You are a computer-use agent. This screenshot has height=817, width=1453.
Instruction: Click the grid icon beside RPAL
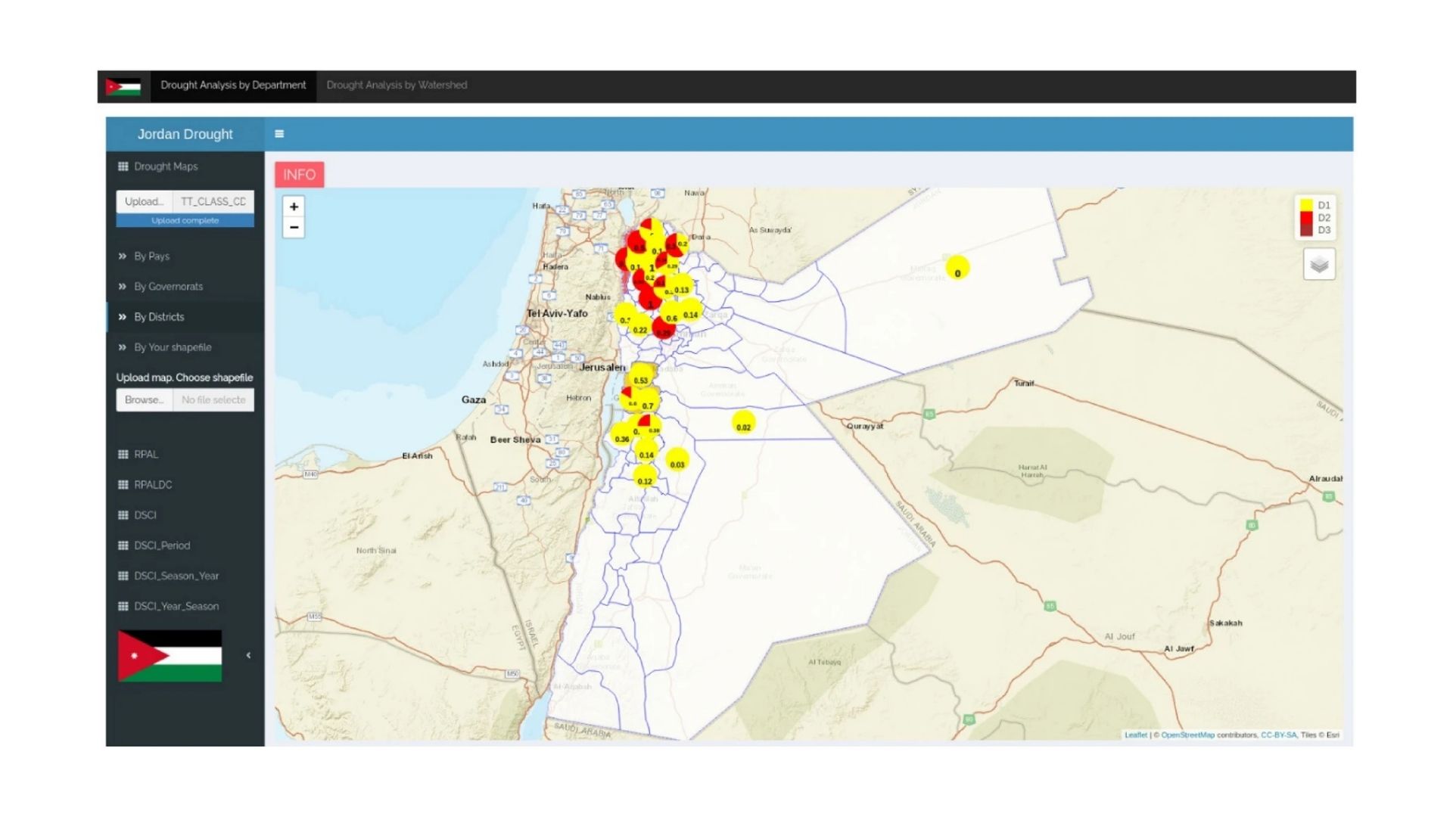pyautogui.click(x=123, y=455)
